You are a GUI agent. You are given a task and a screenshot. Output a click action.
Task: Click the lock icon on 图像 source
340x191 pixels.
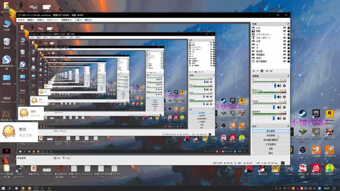coord(289,31)
